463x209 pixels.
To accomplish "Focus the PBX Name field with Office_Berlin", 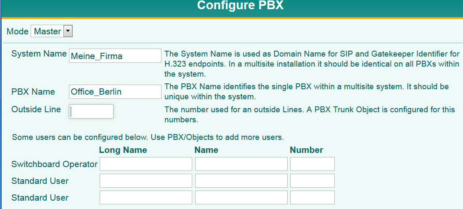I will (115, 92).
